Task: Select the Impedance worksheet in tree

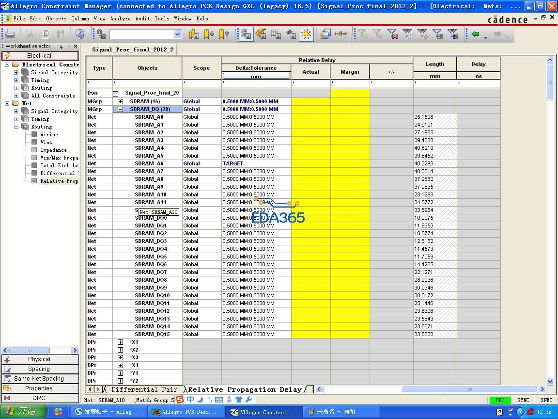Action: 53,150
